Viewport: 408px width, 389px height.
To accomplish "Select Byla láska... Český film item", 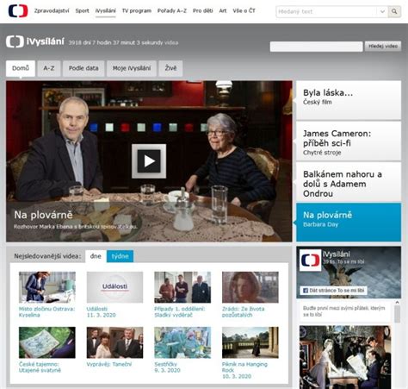I will click(349, 100).
